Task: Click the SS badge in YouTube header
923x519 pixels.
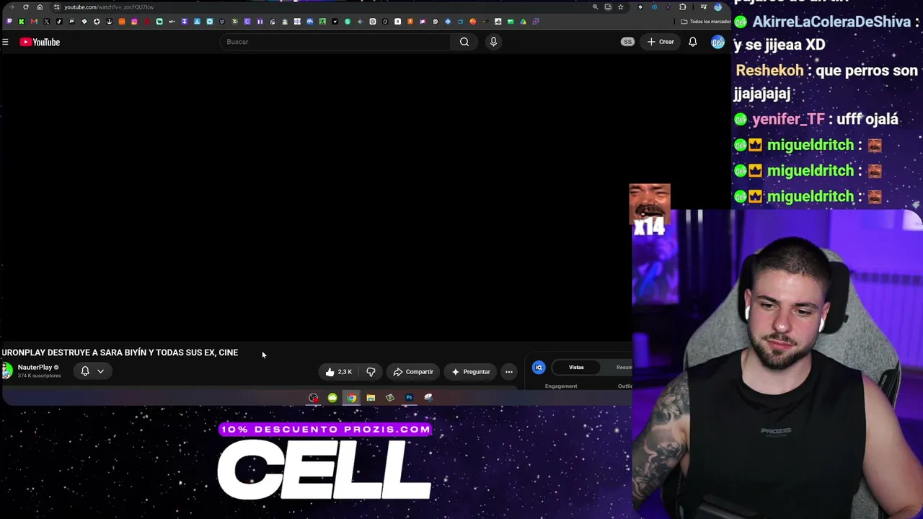Action: click(x=627, y=42)
